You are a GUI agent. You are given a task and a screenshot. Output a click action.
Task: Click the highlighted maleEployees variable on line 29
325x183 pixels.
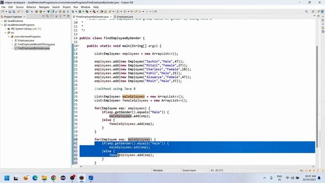(133, 97)
